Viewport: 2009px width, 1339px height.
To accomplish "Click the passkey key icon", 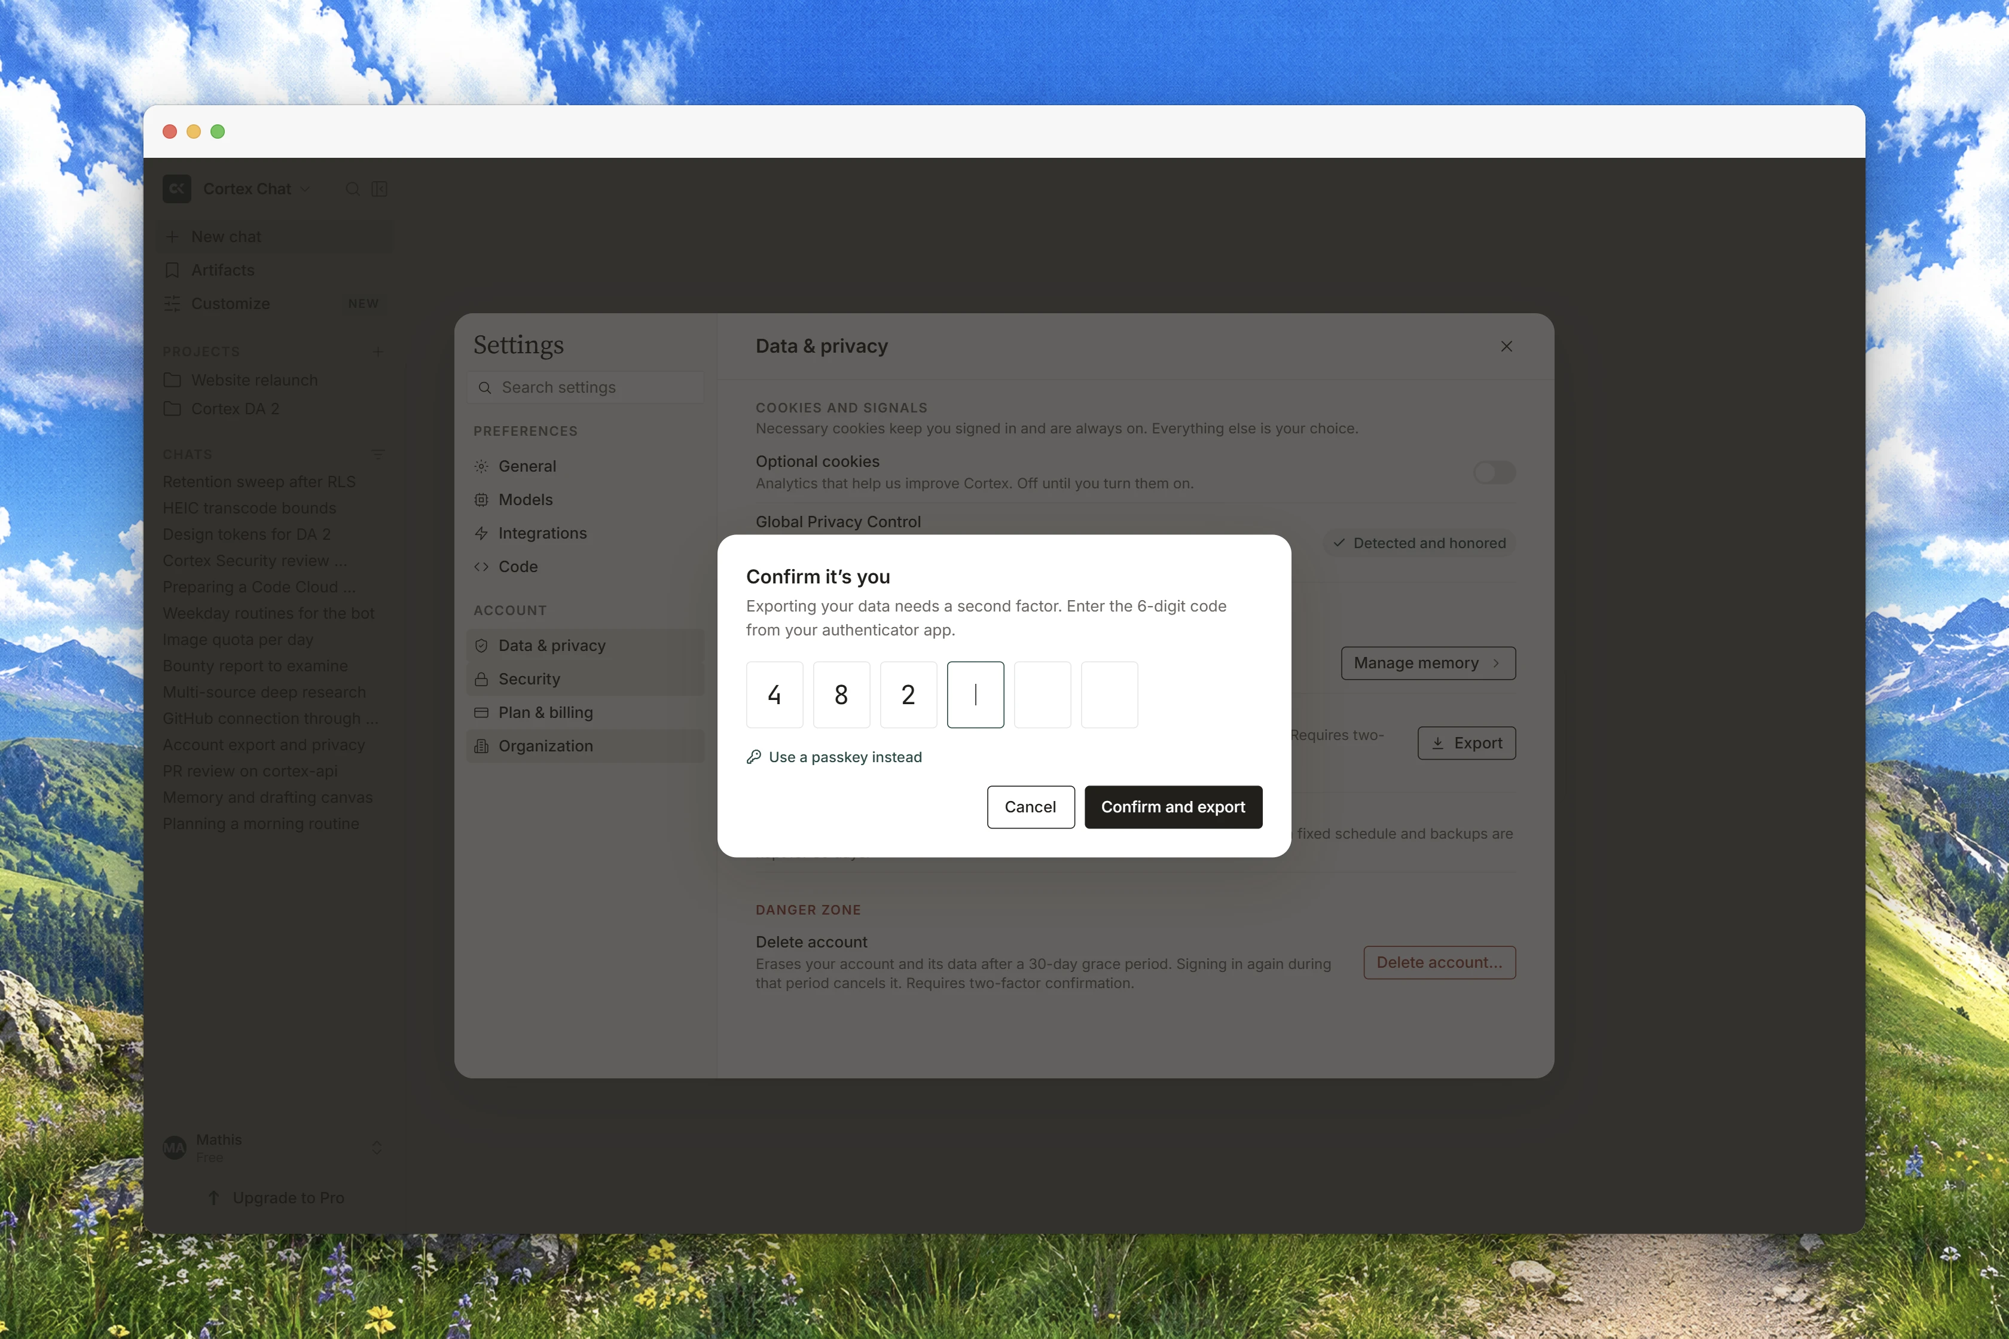I will pos(753,757).
